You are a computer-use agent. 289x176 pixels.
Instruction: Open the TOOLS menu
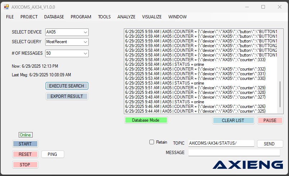click(104, 17)
